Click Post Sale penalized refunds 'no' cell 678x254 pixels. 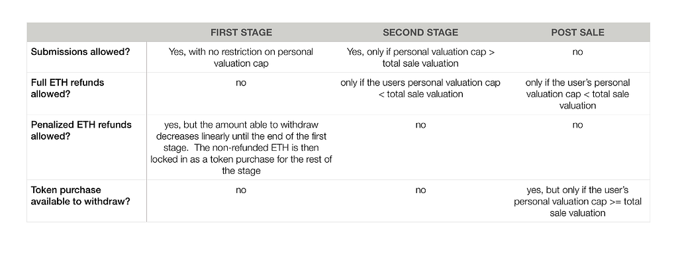(x=577, y=125)
